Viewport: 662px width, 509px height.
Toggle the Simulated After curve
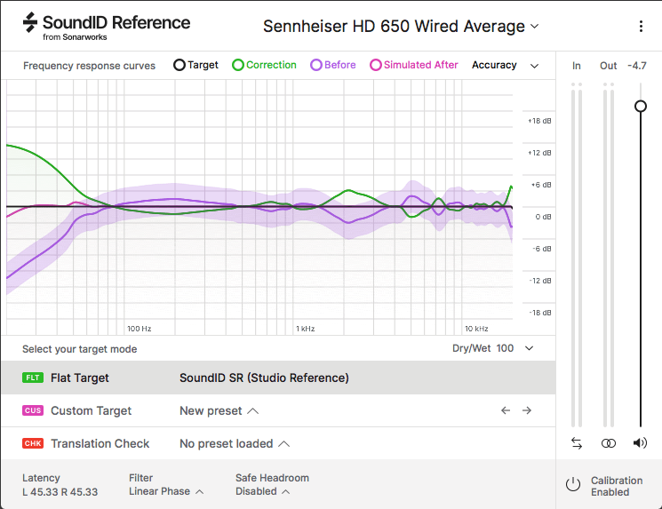[x=413, y=65]
